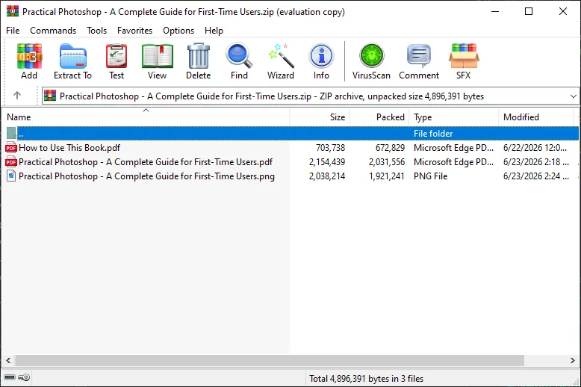Open the File menu
The height and width of the screenshot is (387, 581).
pyautogui.click(x=13, y=31)
